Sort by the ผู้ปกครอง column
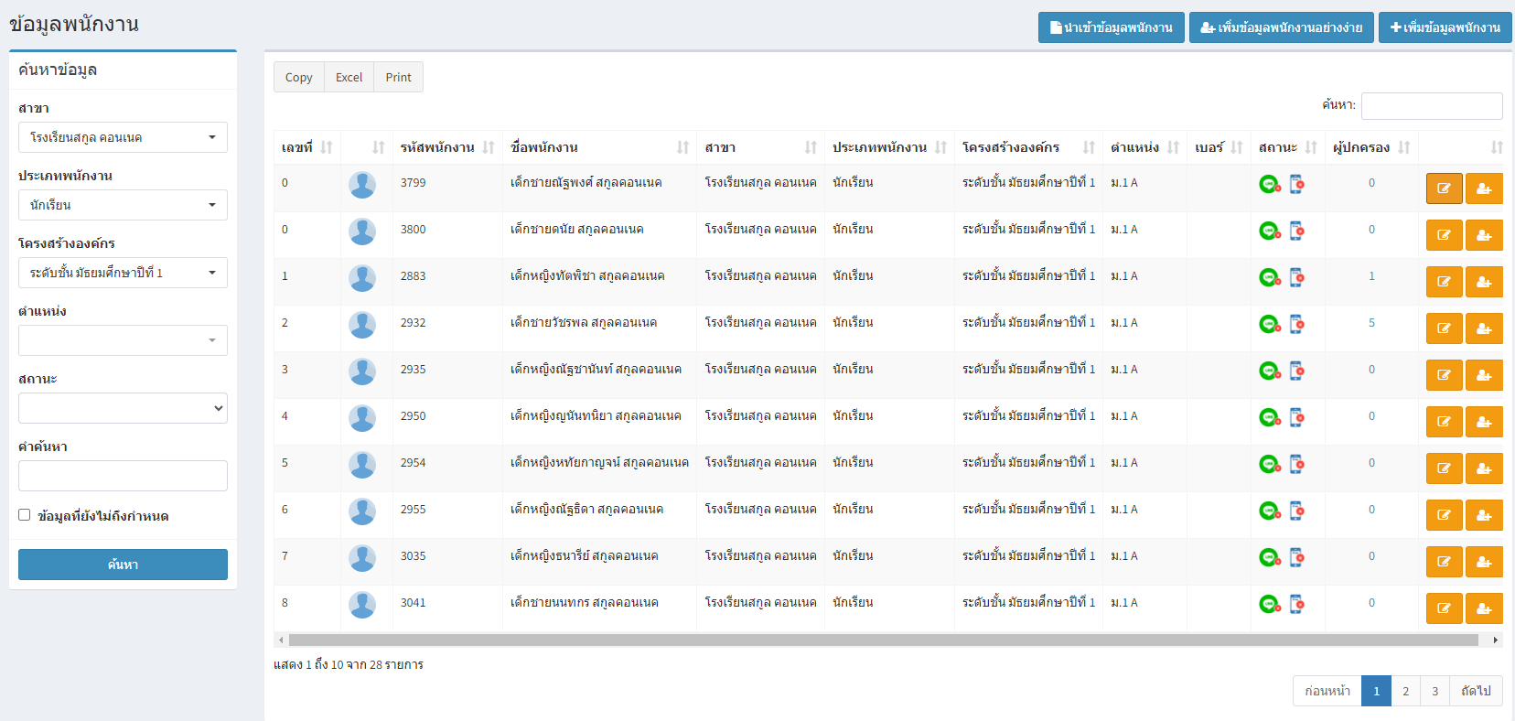Viewport: 1515px width, 721px height. pos(1370,147)
